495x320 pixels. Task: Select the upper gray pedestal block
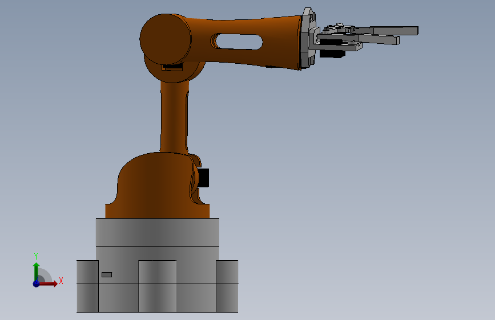coord(158,232)
